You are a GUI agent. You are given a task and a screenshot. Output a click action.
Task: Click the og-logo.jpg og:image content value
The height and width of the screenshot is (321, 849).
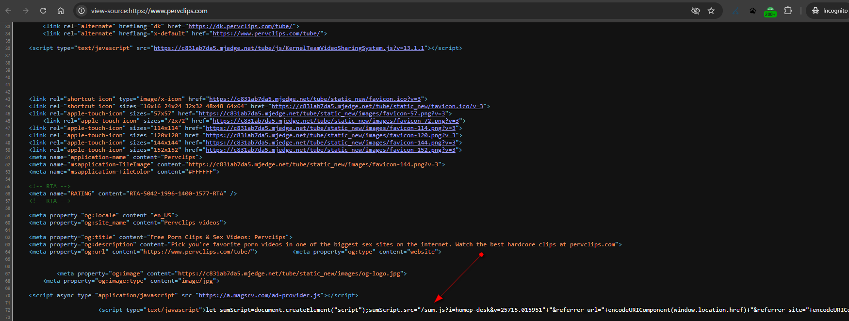289,273
